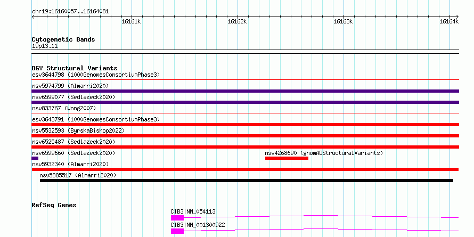Click the 16162k ruler marker
Screen dimensions: 474x237
(238, 21)
